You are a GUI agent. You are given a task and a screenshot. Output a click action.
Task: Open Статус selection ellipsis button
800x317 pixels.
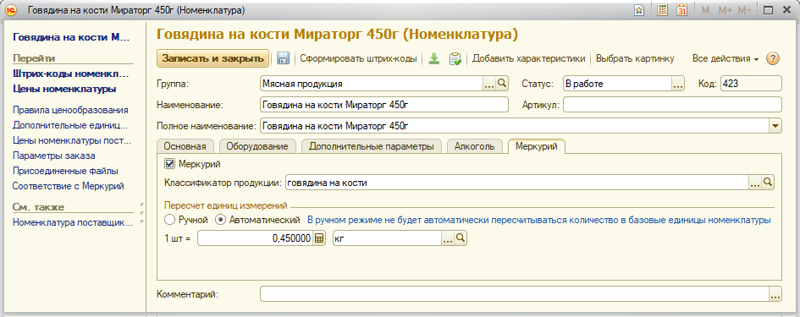[x=678, y=84]
